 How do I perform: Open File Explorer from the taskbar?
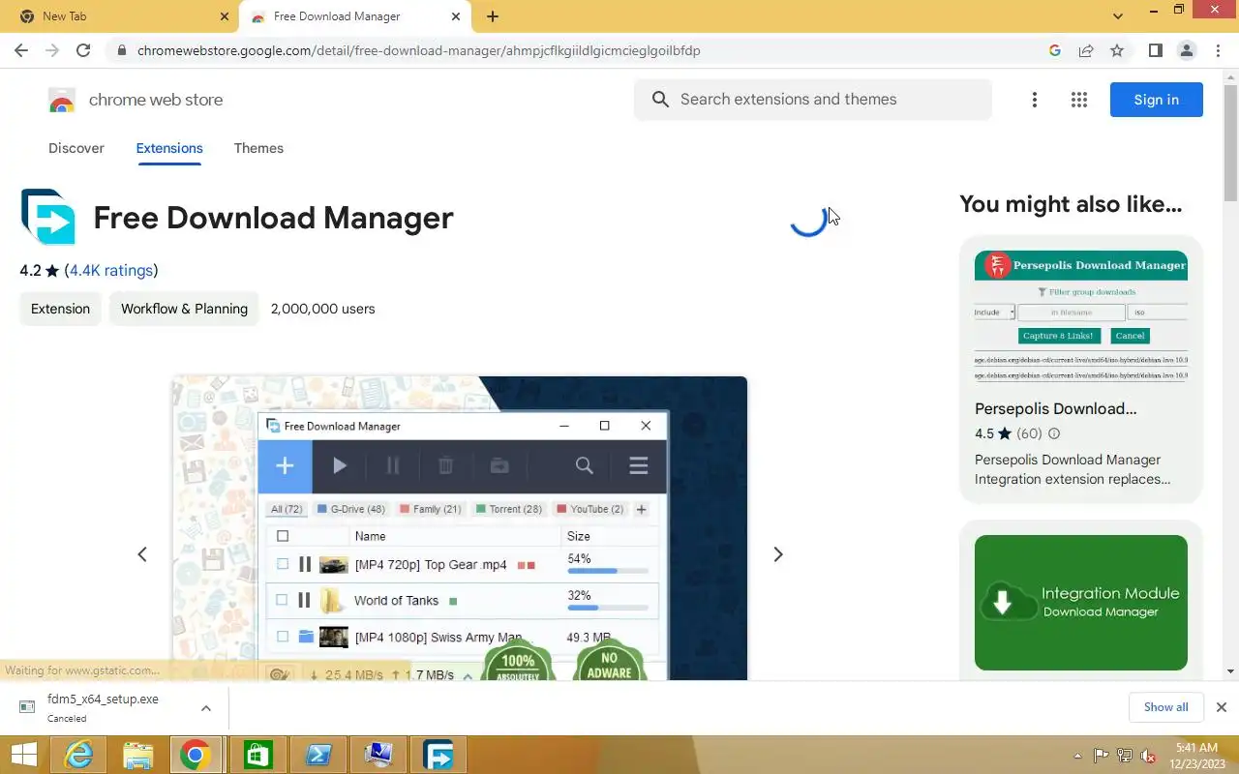pyautogui.click(x=138, y=755)
